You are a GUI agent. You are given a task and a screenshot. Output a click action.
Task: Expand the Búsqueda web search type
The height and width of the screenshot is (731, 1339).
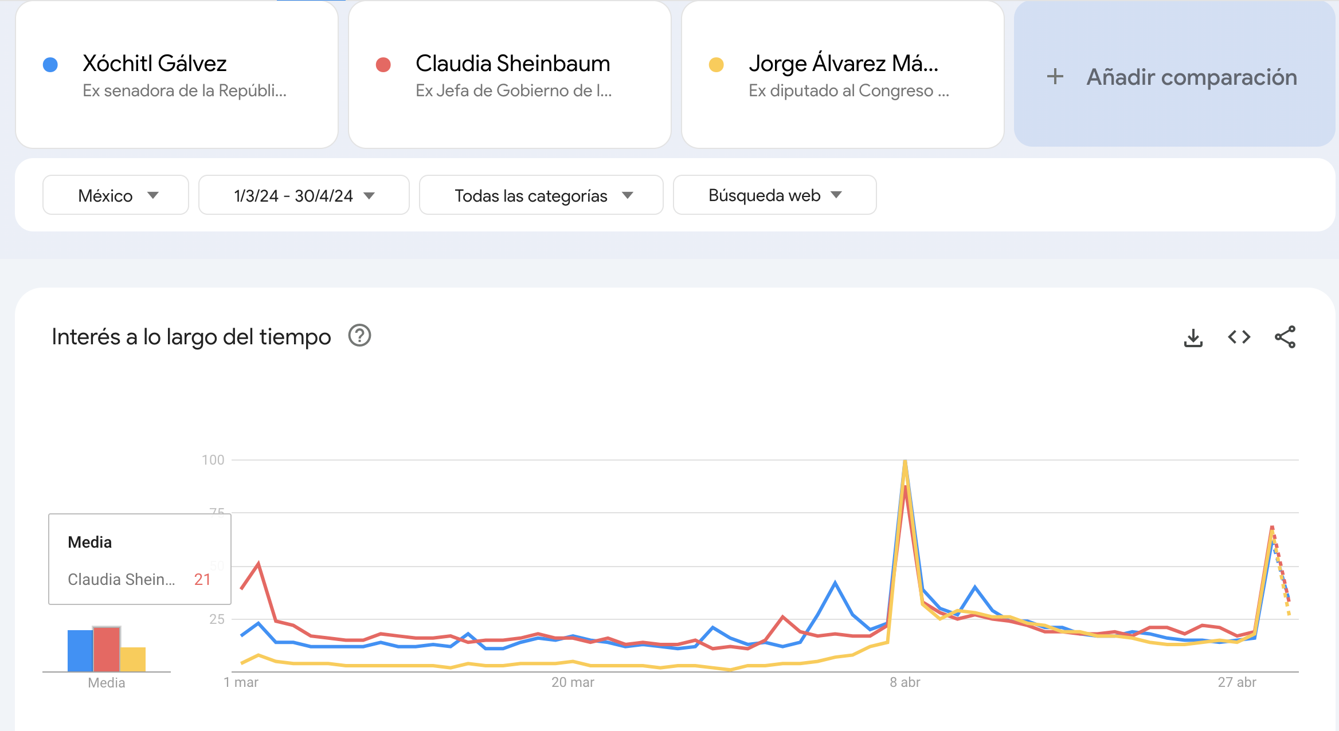[774, 195]
